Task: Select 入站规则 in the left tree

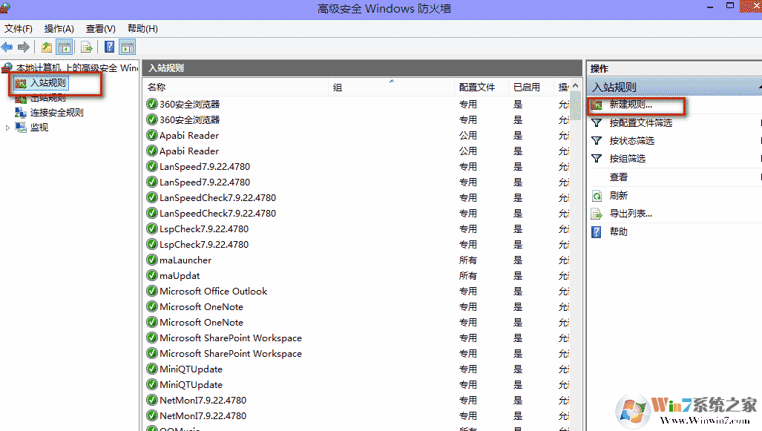Action: click(47, 83)
